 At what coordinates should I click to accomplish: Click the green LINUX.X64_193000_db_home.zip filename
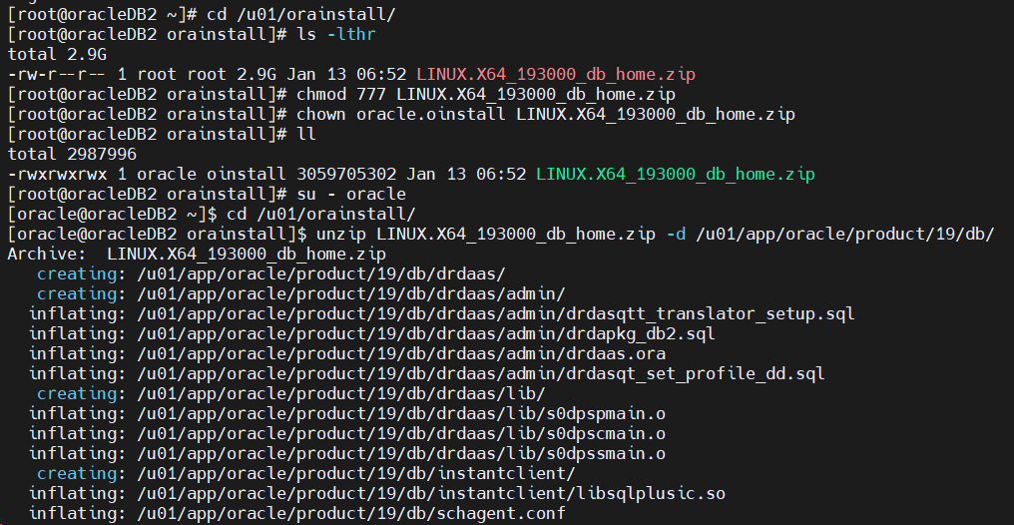pyautogui.click(x=675, y=174)
